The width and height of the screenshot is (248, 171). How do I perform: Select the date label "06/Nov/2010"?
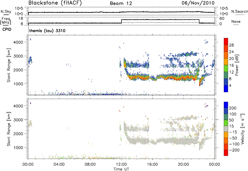(x=198, y=3)
